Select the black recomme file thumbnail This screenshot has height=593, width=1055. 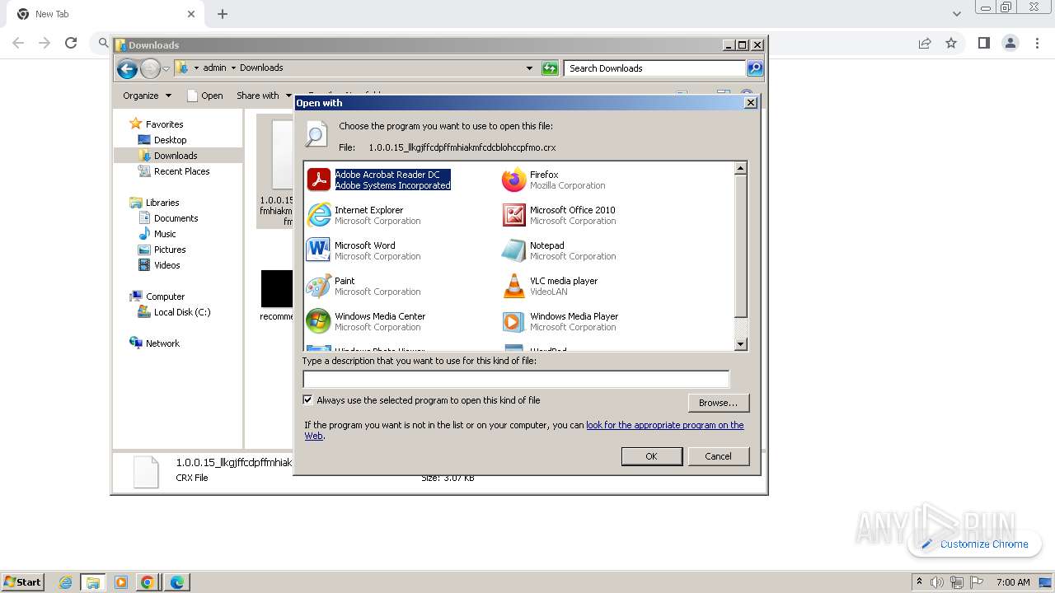pos(277,289)
